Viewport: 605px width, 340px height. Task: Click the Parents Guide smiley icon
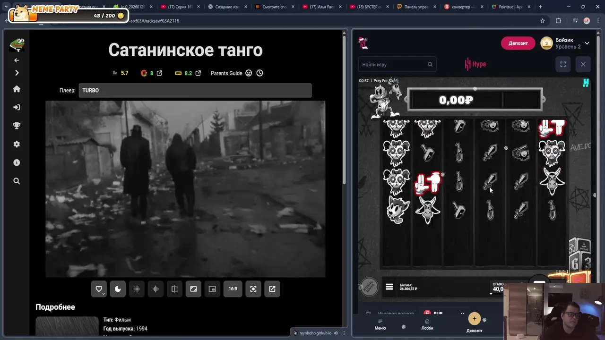[x=249, y=73]
